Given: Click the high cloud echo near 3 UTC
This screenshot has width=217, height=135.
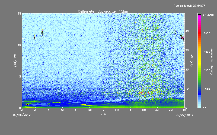Looking at the screenshot, I should click(43, 33).
